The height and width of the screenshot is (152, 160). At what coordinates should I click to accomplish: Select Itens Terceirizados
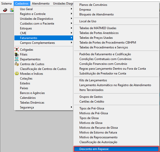[x=116, y=90]
